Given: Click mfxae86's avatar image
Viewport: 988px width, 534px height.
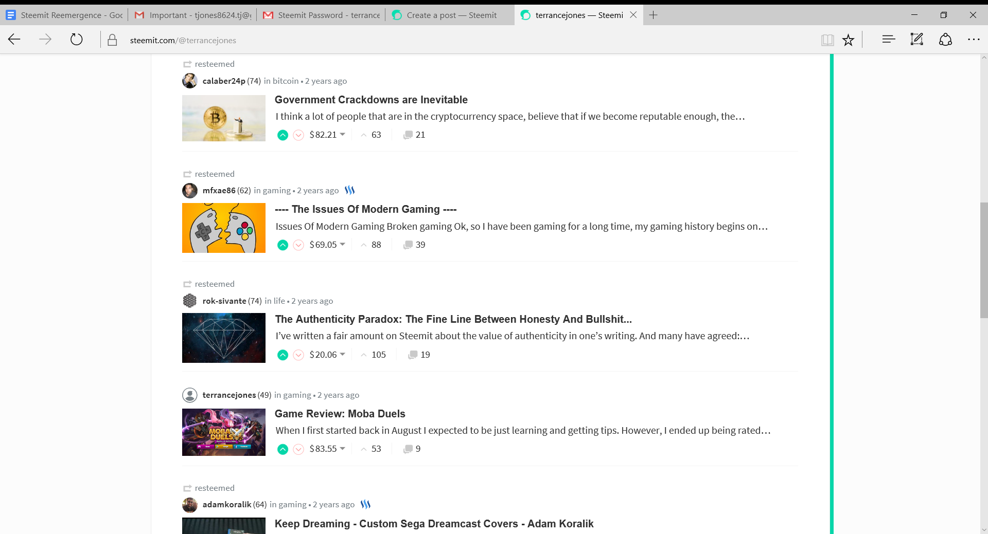Looking at the screenshot, I should 190,191.
